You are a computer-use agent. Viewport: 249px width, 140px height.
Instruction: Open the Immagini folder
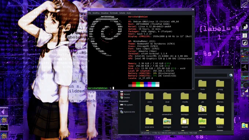click(x=167, y=123)
